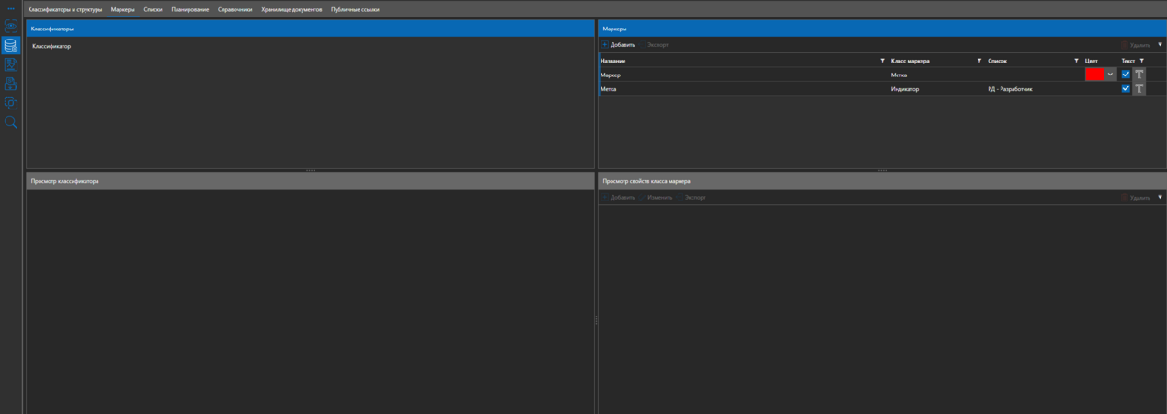
Task: Open the overlapping squares sidebar icon
Action: coord(11,103)
